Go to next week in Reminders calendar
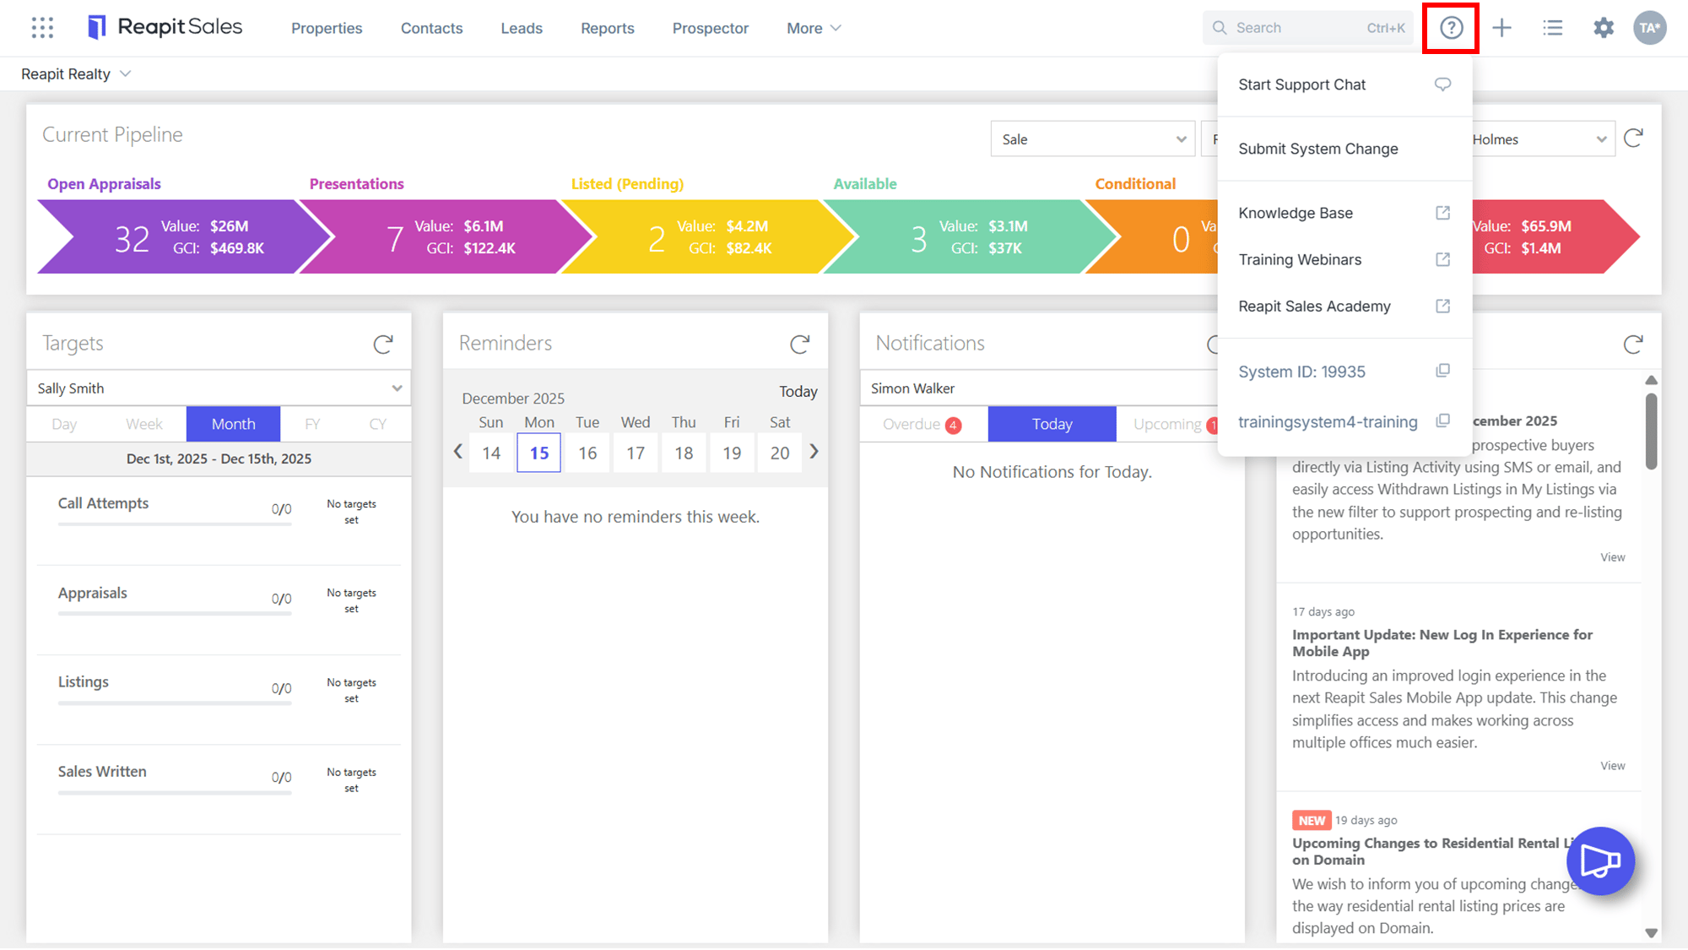The height and width of the screenshot is (950, 1688). (814, 452)
